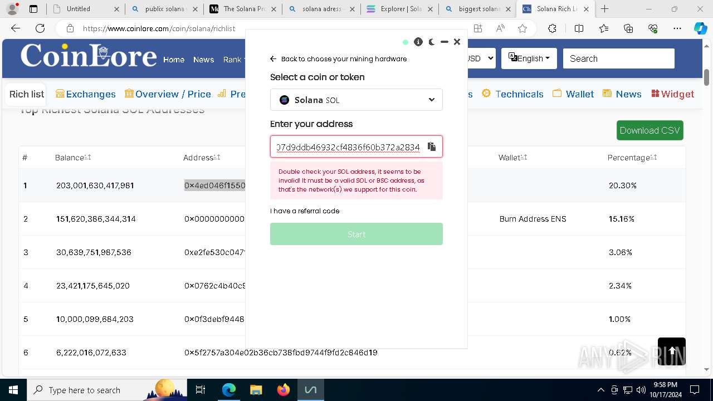Click Burn Address ENS wallet label
The width and height of the screenshot is (713, 401).
pyautogui.click(x=533, y=219)
